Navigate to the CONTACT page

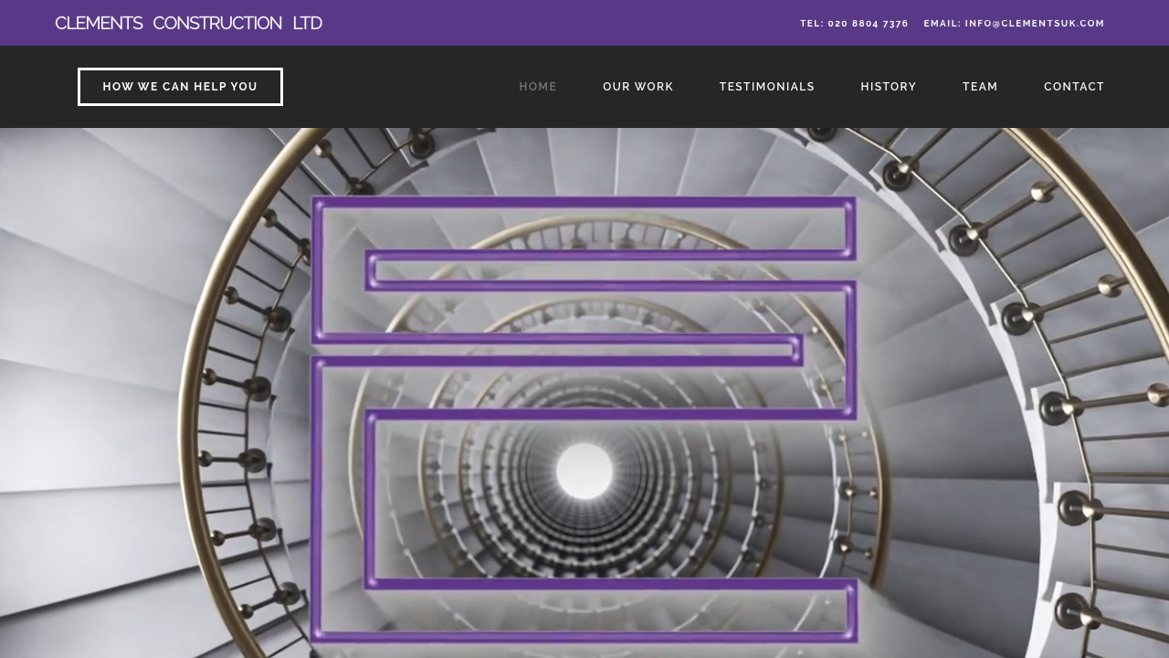[1074, 86]
